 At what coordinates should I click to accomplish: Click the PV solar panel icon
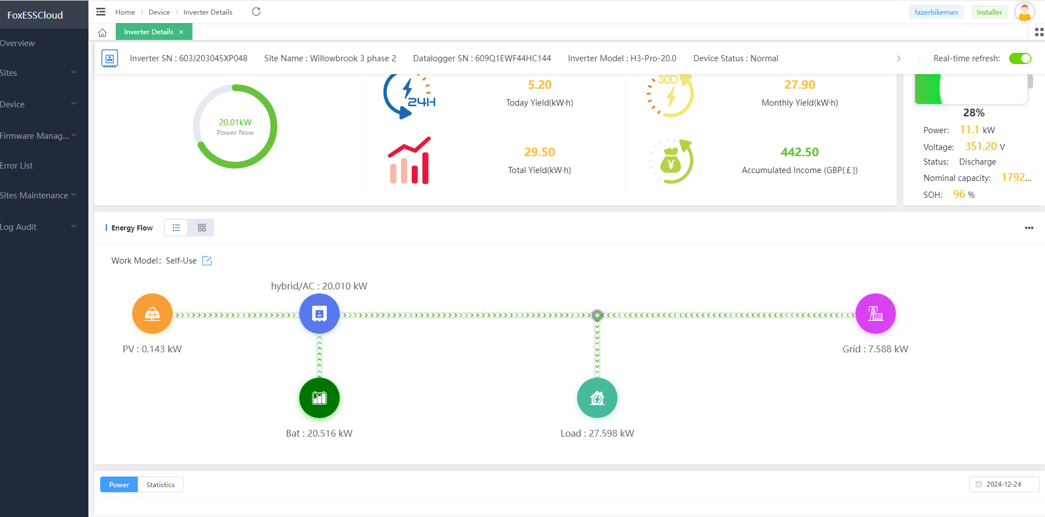[152, 314]
